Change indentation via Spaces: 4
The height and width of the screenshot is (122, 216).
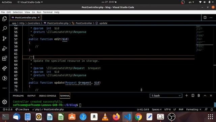tap(157, 109)
